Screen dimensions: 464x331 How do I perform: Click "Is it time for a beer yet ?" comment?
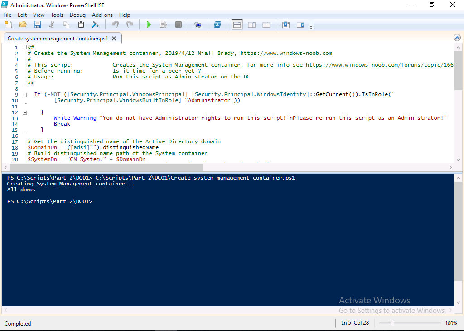coord(157,71)
